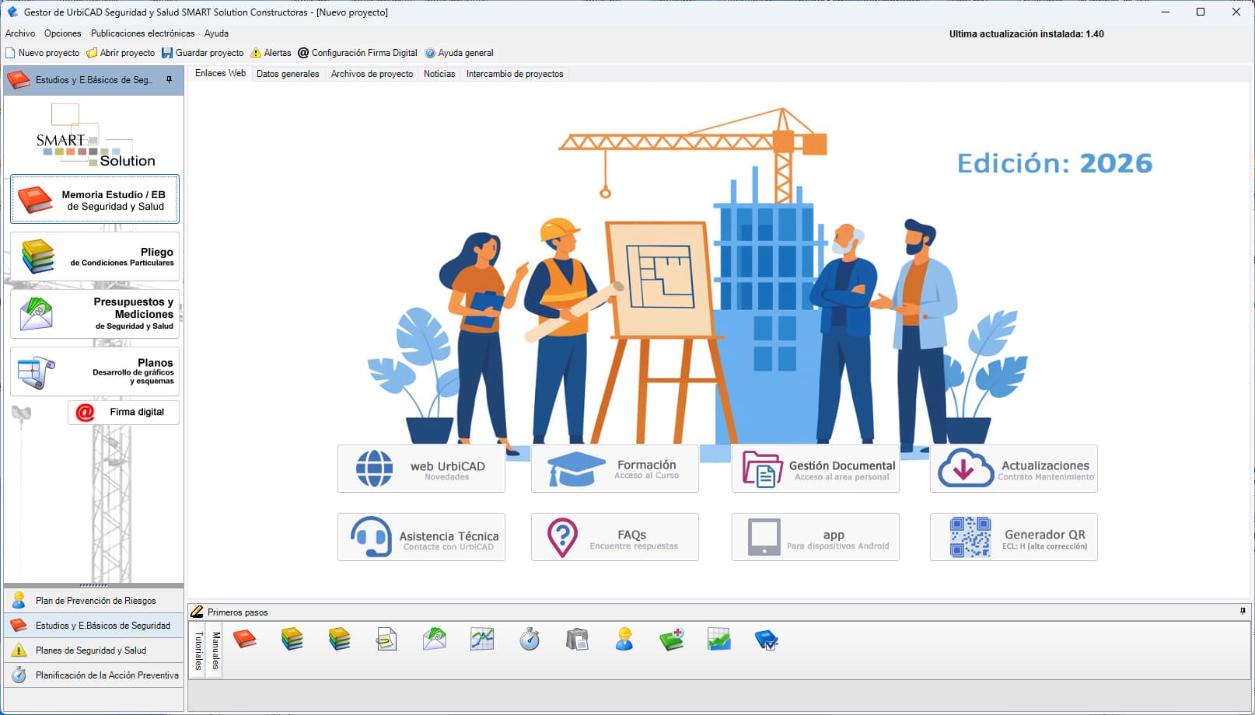The width and height of the screenshot is (1255, 715).
Task: Select Plan de Prevención de Riesgos worker icon
Action: (19, 600)
